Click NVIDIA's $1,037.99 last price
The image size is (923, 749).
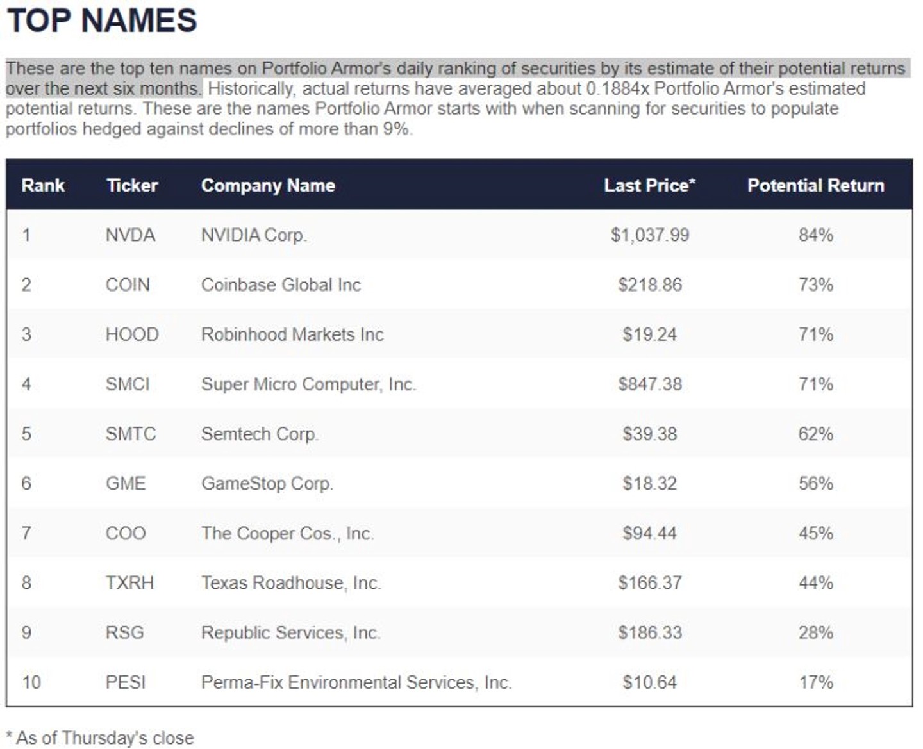click(x=650, y=235)
